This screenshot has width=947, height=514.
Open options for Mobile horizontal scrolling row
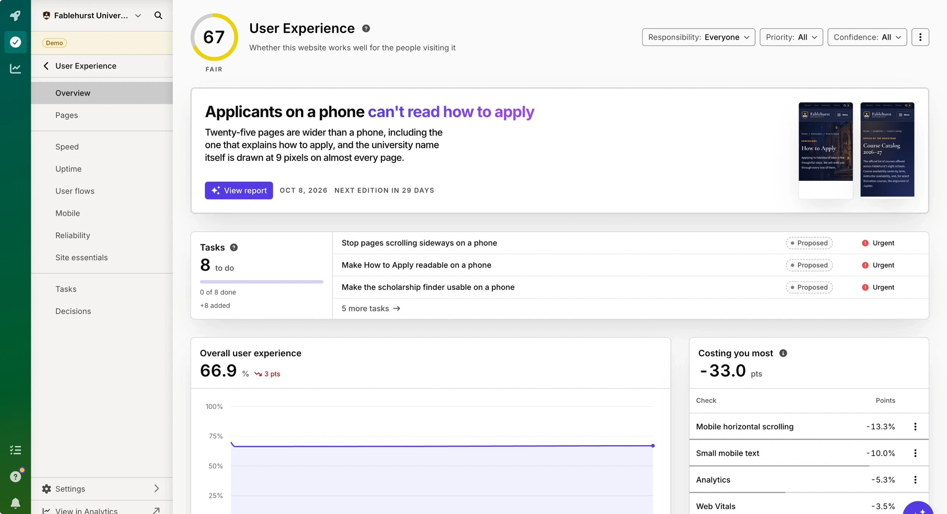[x=915, y=426]
